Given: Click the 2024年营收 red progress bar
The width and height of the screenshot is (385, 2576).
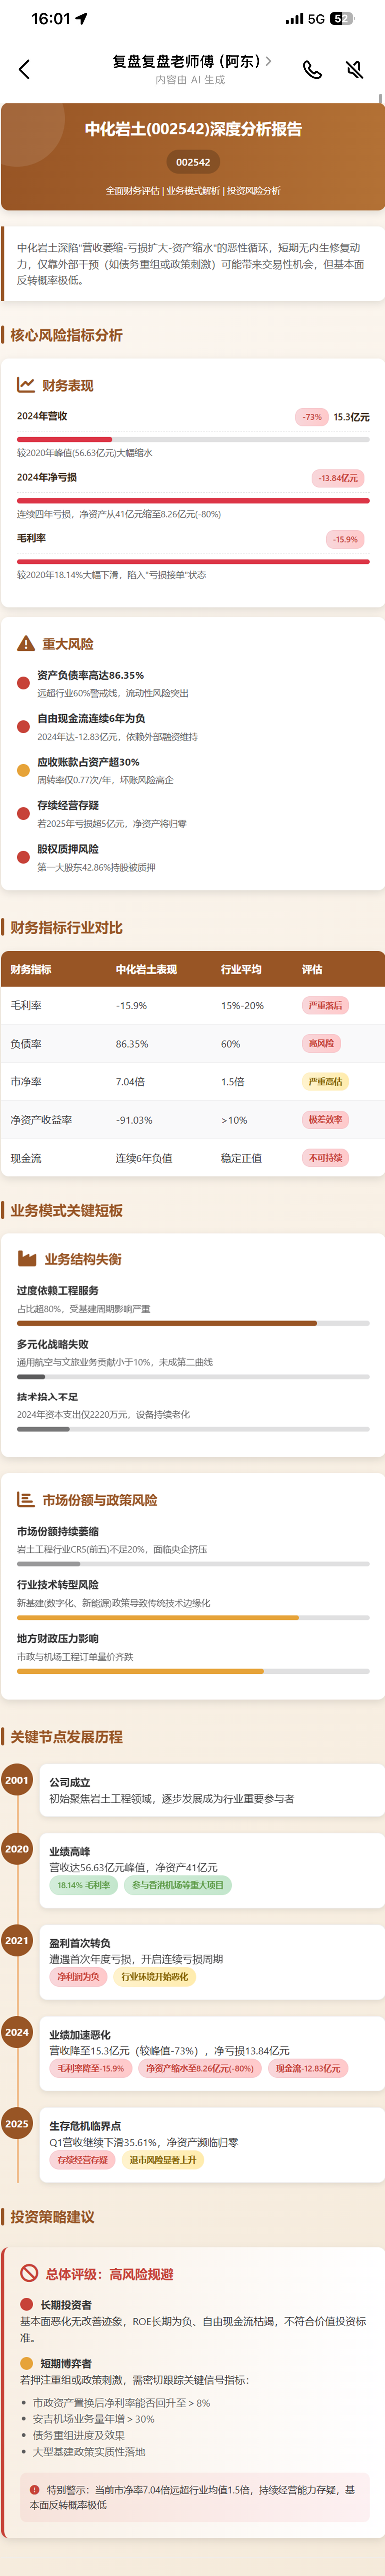Looking at the screenshot, I should pyautogui.click(x=193, y=439).
